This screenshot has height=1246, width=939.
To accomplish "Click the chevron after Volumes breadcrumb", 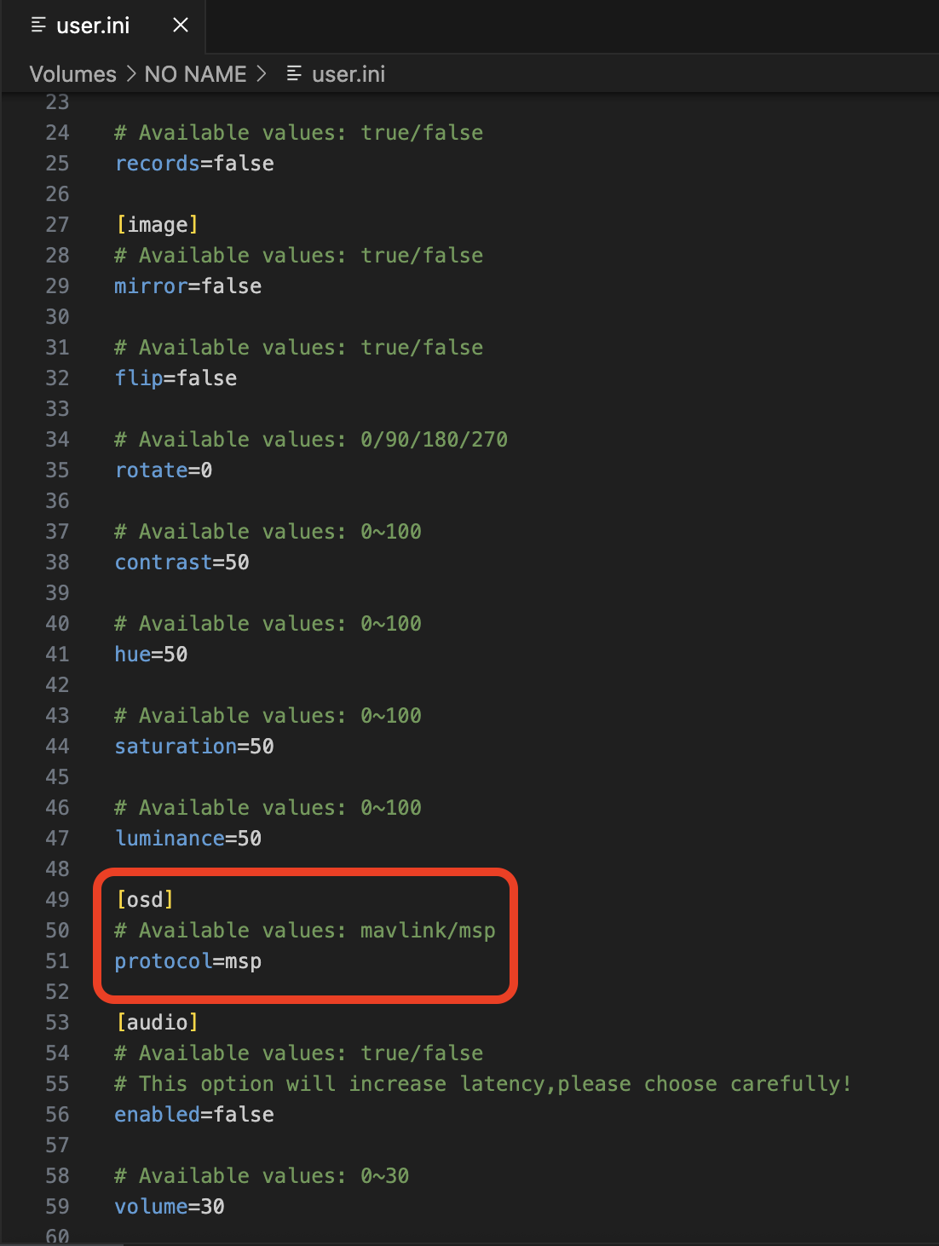I will tap(131, 74).
